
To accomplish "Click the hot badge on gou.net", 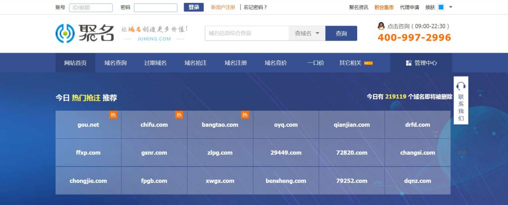I will [113, 115].
